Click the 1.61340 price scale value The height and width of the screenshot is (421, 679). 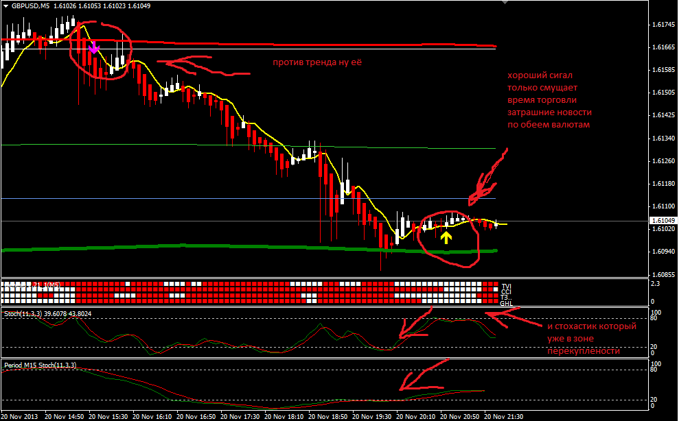tap(663, 139)
